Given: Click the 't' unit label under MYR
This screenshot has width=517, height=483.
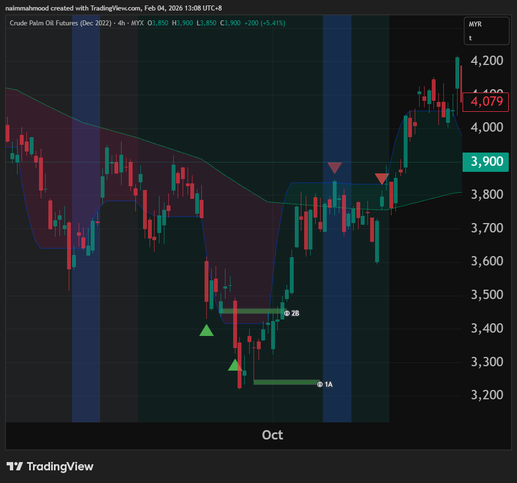Looking at the screenshot, I should pos(470,38).
